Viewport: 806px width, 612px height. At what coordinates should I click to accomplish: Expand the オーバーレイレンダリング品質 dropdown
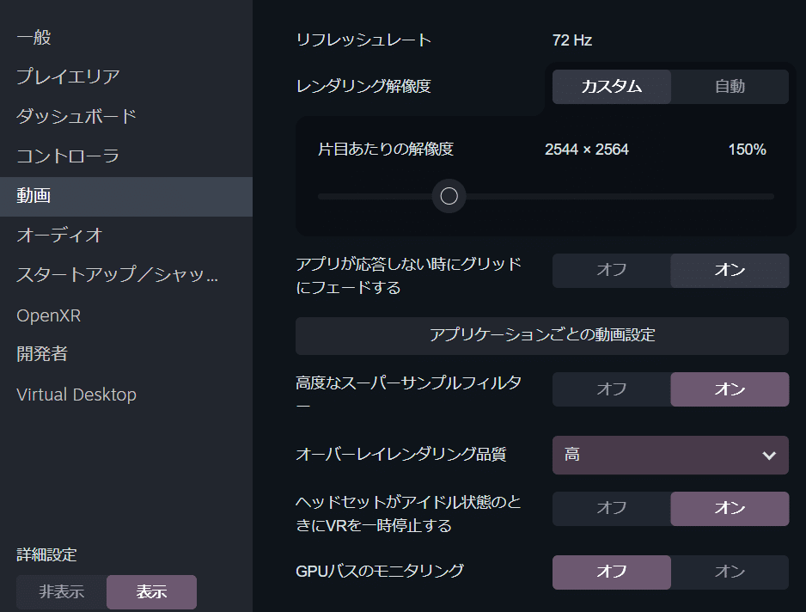(670, 456)
